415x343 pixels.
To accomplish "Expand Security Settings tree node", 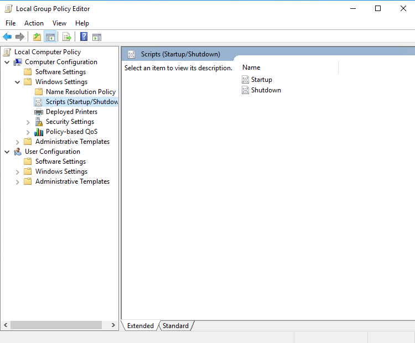I will [x=28, y=122].
